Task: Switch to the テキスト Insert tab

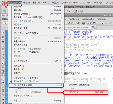Action: click(x=80, y=7)
